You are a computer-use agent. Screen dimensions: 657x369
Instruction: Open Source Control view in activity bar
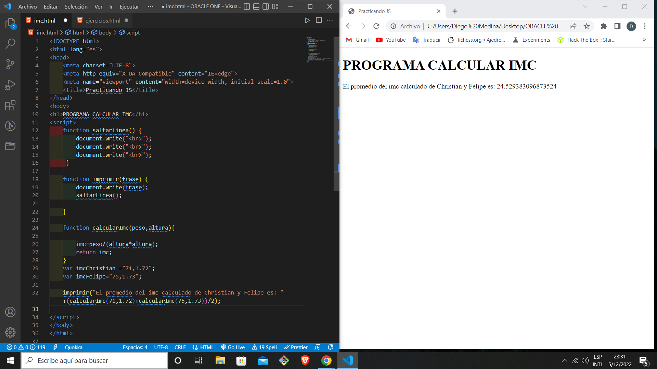point(10,64)
